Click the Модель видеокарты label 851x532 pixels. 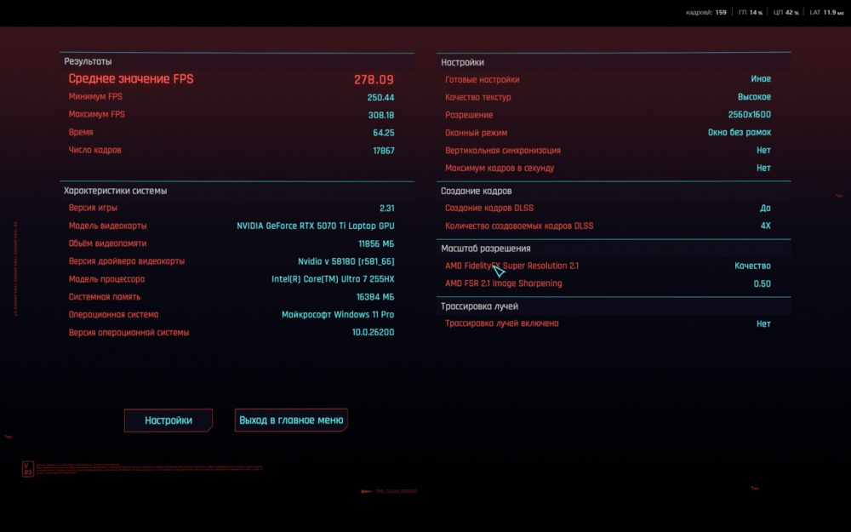[107, 226]
